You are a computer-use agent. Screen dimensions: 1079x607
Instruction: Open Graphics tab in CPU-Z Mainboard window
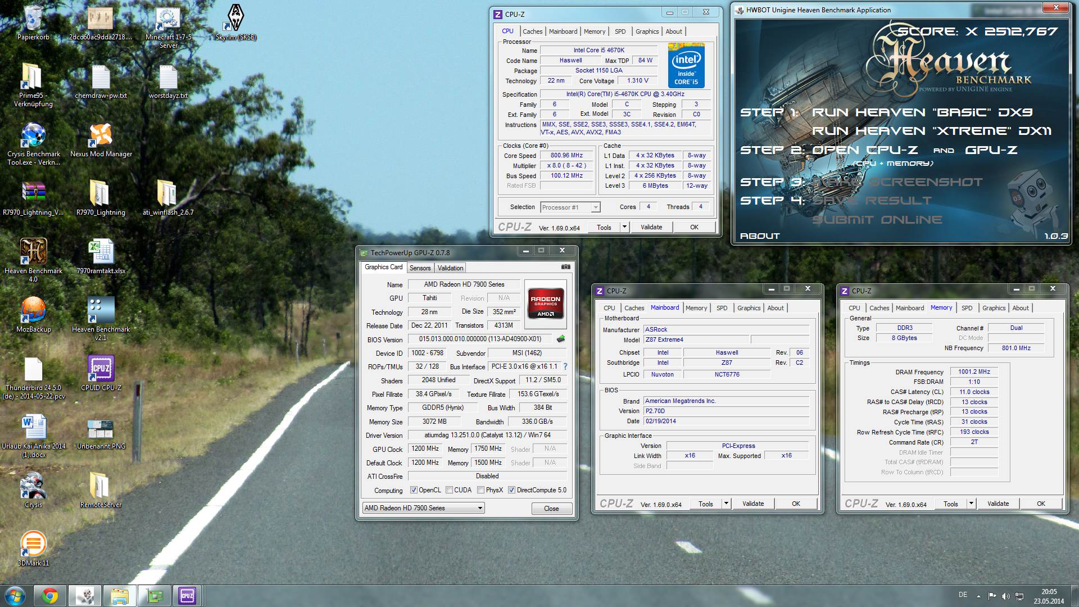click(749, 308)
